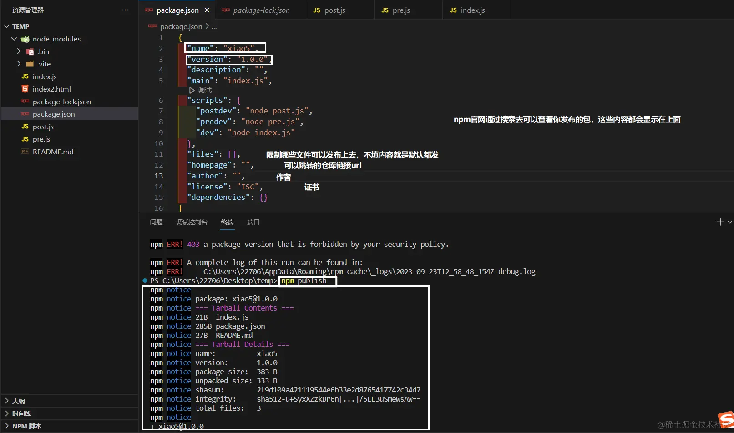Open the 端口 ports panel tab

253,222
